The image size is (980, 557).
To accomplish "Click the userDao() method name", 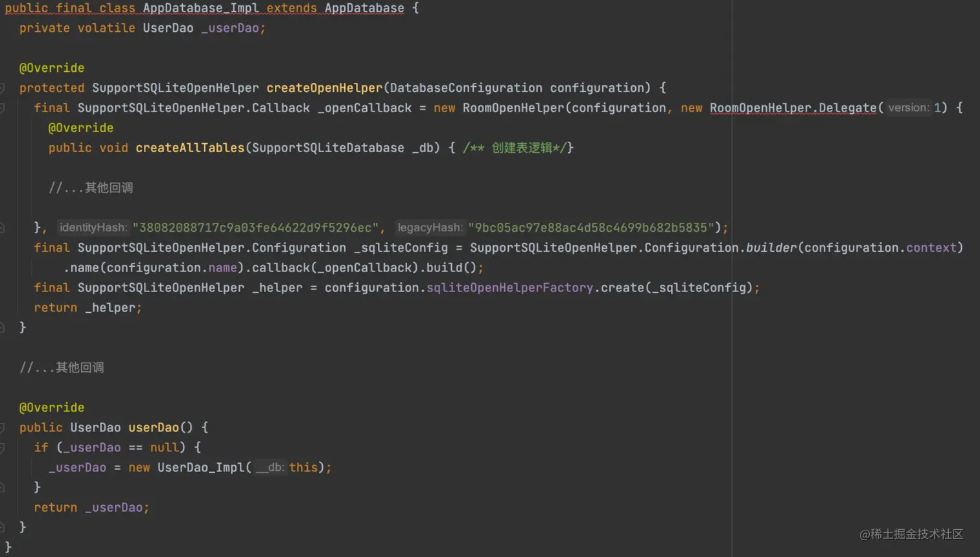I will click(x=154, y=427).
